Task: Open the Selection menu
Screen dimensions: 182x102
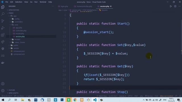Action: pyautogui.click(x=18, y=2)
